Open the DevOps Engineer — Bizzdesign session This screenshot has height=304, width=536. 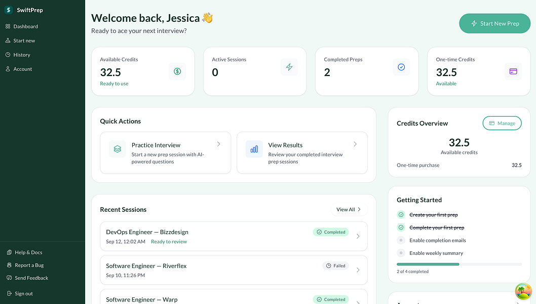(234, 236)
